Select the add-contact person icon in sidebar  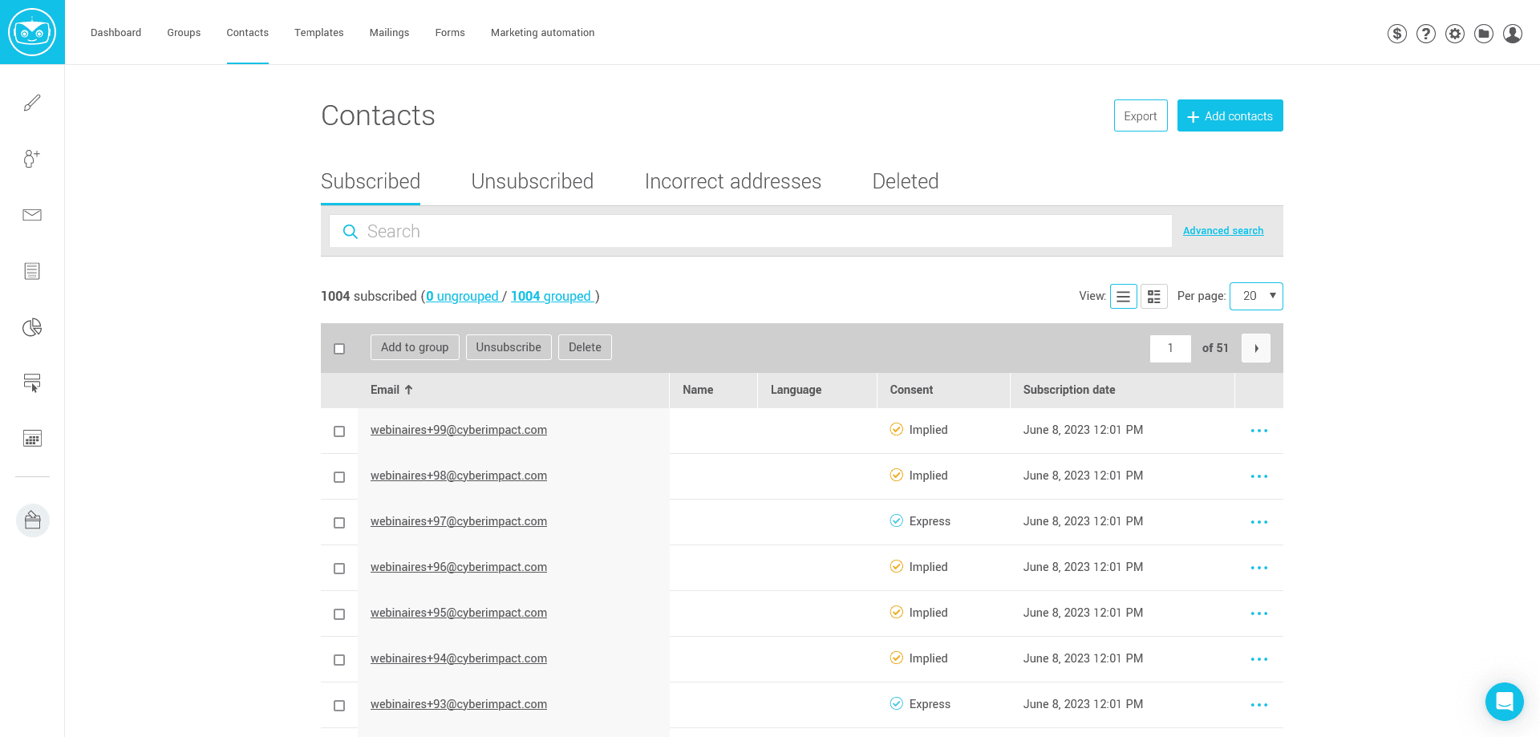(x=32, y=159)
